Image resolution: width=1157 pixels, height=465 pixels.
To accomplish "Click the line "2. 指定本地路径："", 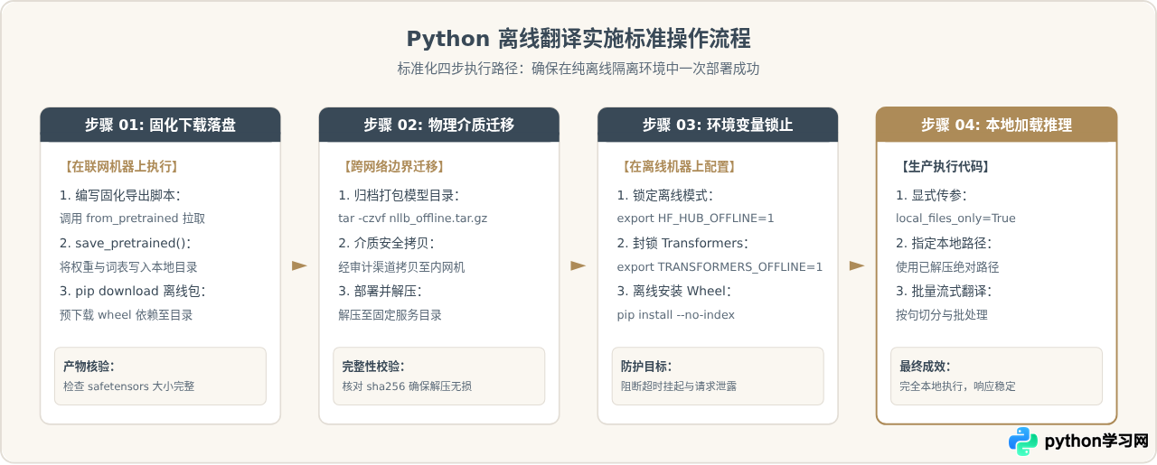I will click(x=944, y=244).
